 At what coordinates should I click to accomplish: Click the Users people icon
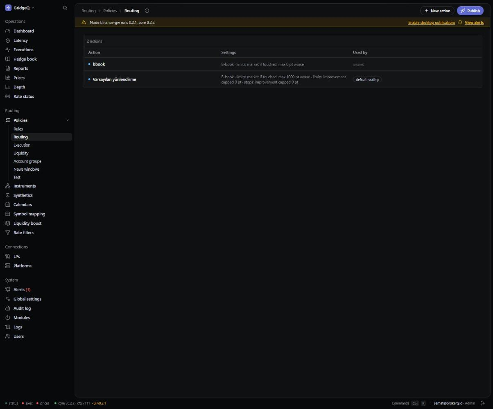pos(8,337)
